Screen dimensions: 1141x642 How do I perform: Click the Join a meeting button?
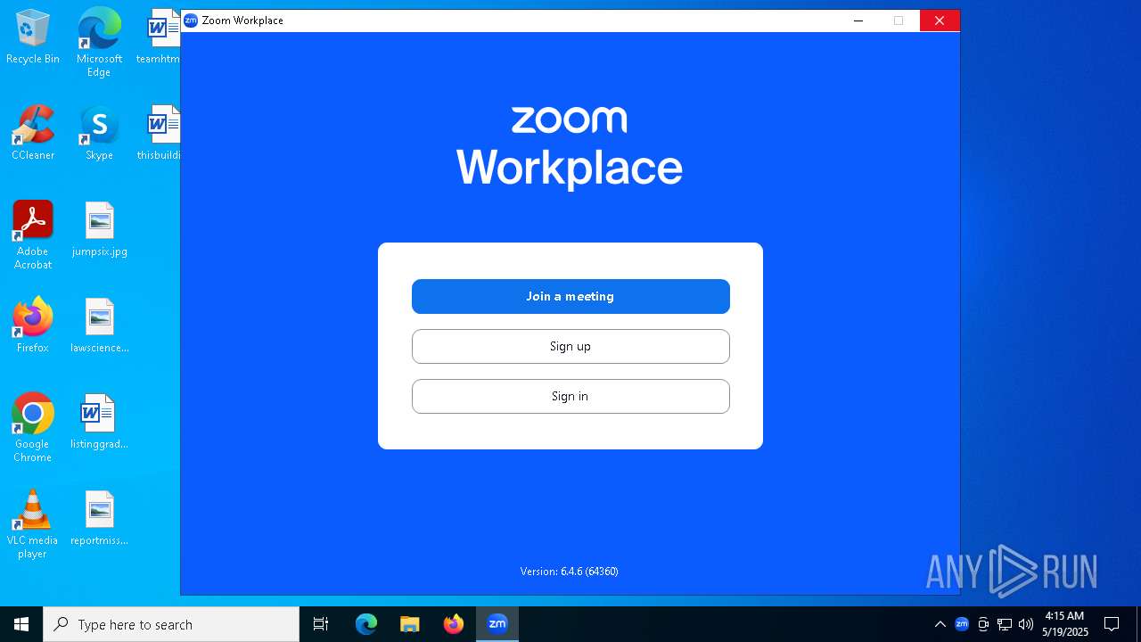click(570, 296)
